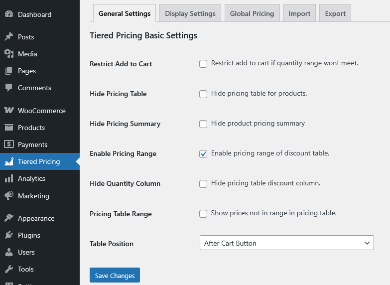This screenshot has width=390, height=285.
Task: Select the Export tab
Action: pos(335,13)
